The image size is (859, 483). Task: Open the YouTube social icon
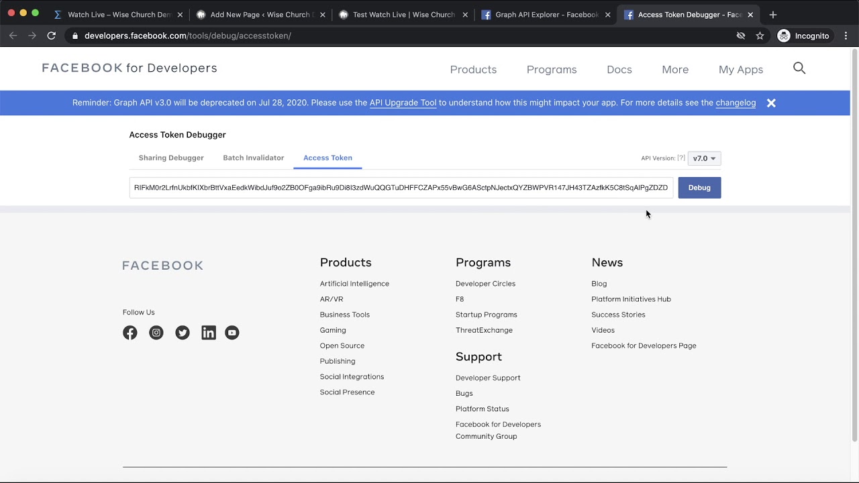pyautogui.click(x=232, y=333)
